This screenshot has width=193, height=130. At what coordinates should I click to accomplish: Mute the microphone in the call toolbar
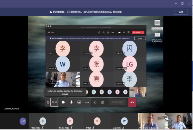(71, 102)
